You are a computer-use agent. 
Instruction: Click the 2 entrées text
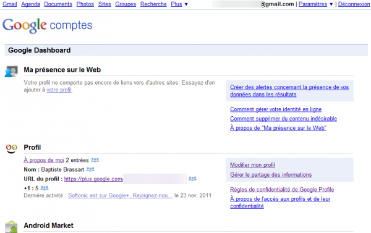[77, 160]
